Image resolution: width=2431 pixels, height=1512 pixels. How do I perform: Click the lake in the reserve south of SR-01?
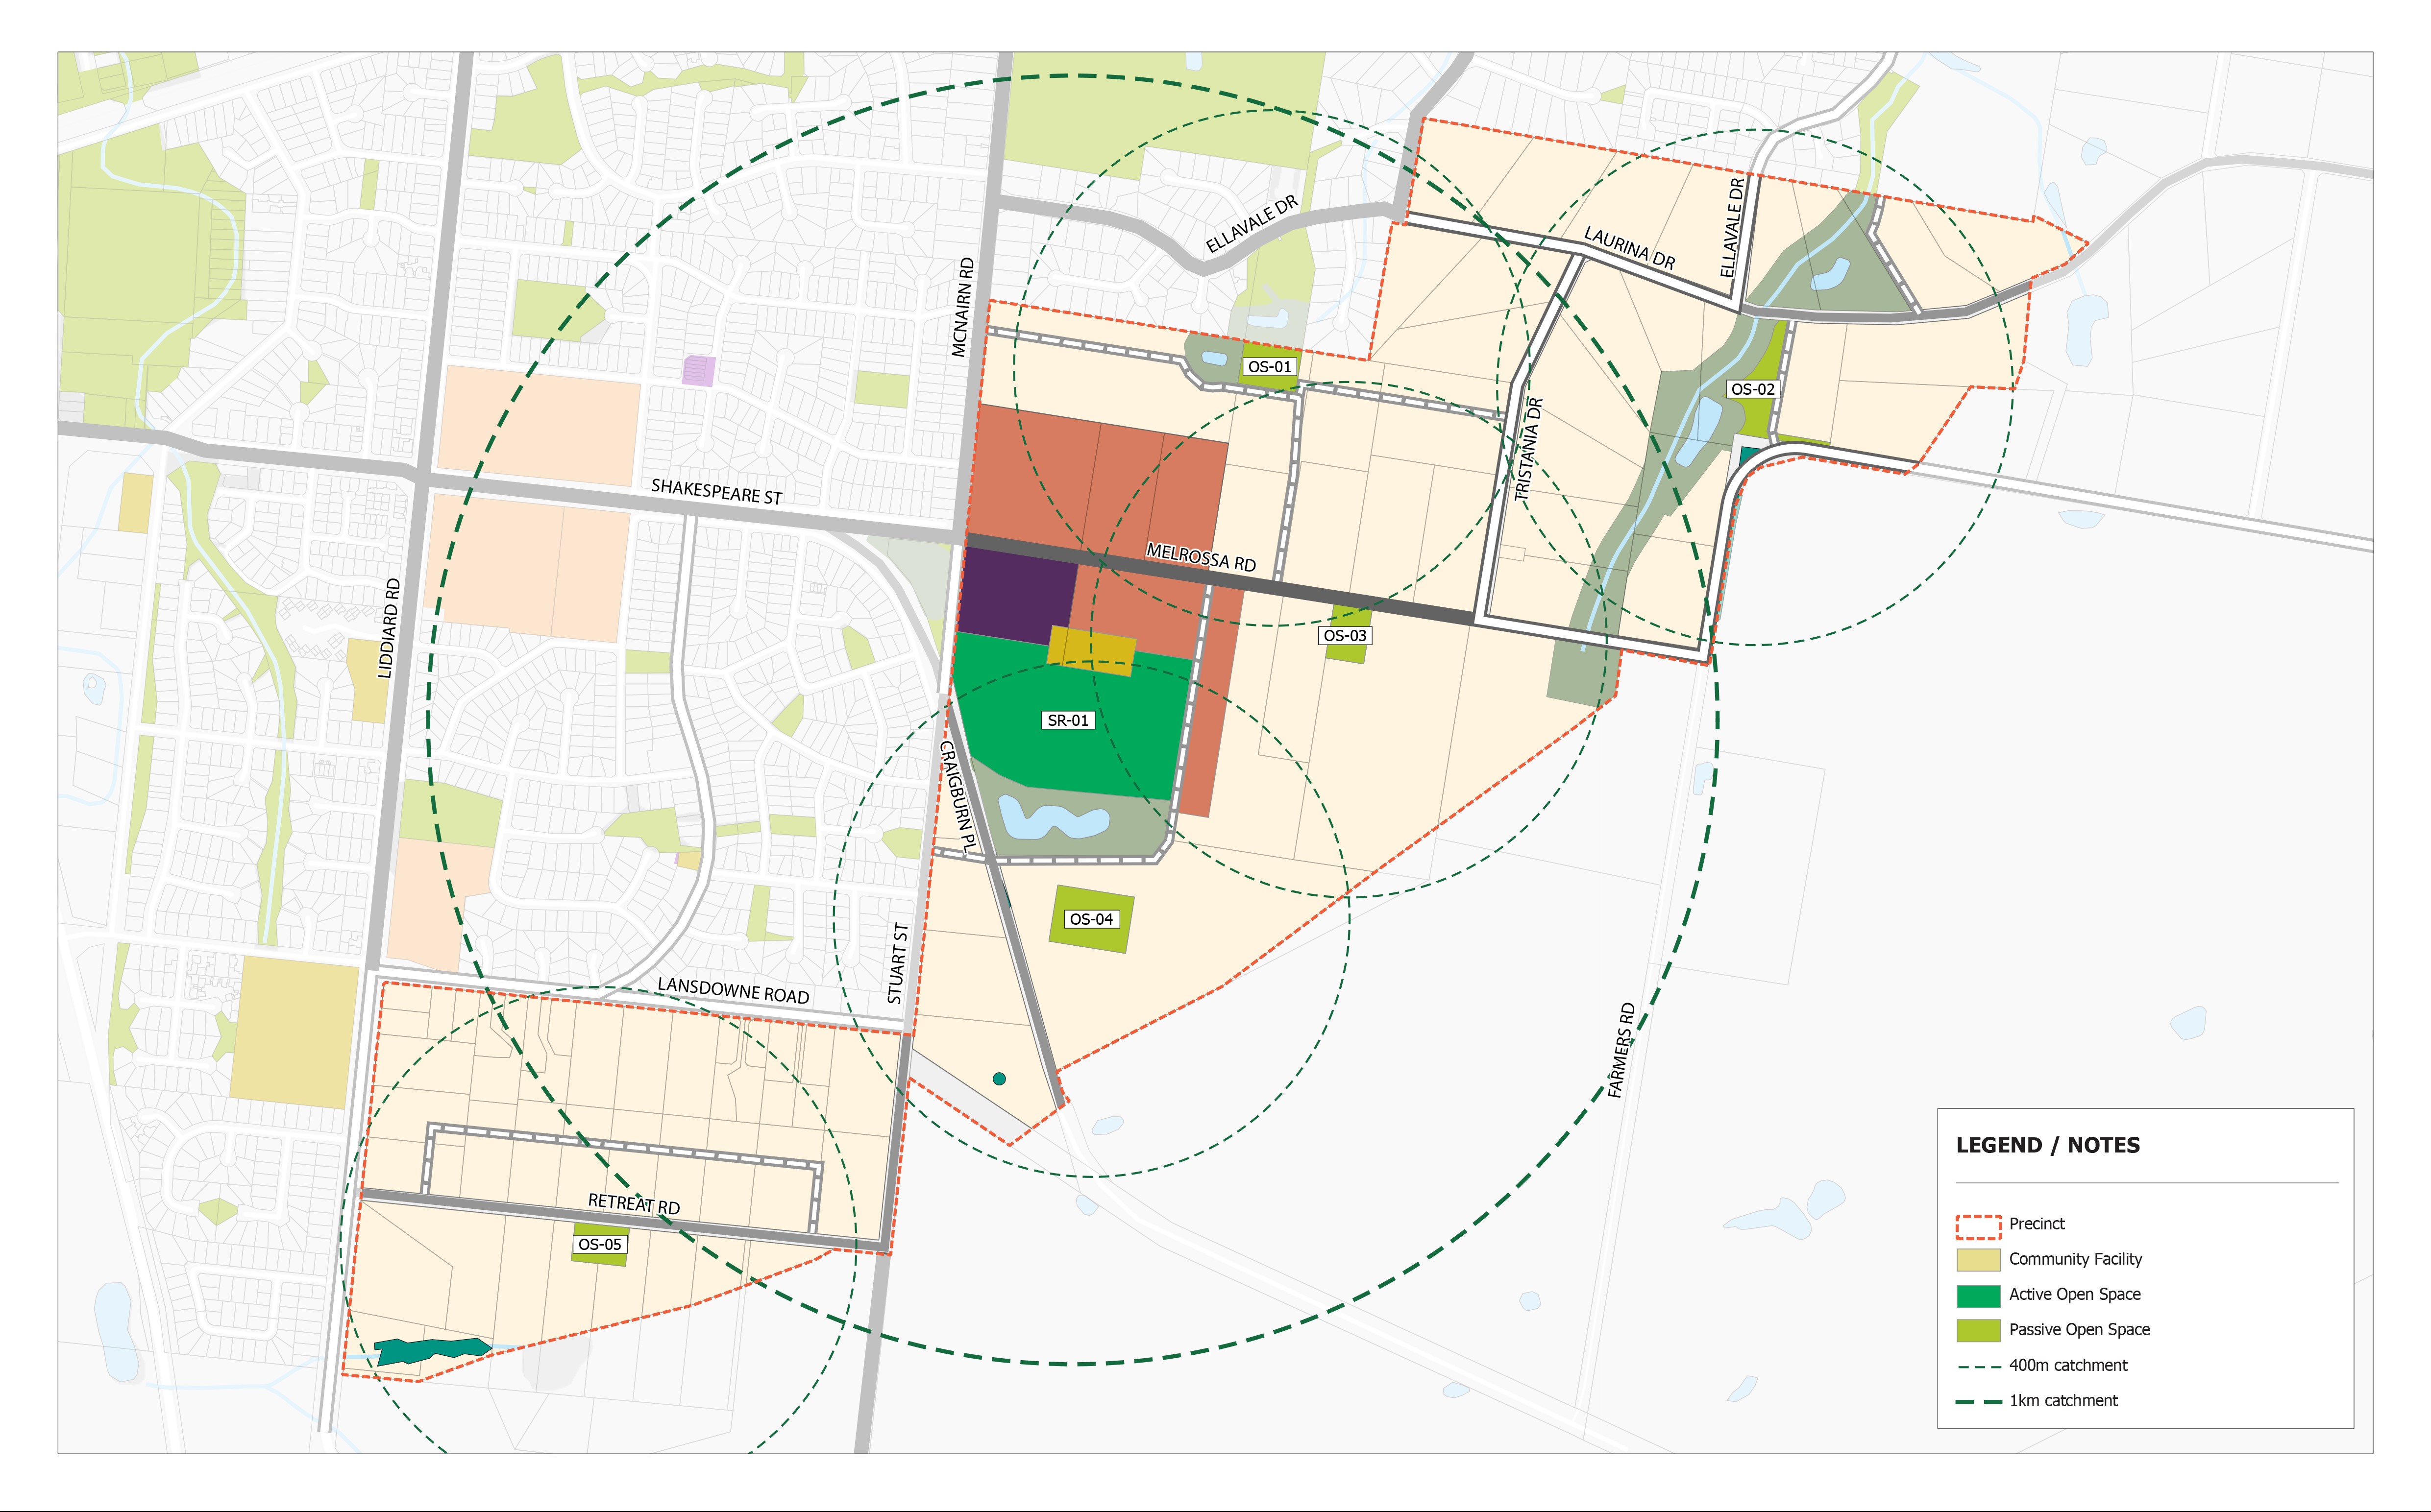coord(1055,818)
